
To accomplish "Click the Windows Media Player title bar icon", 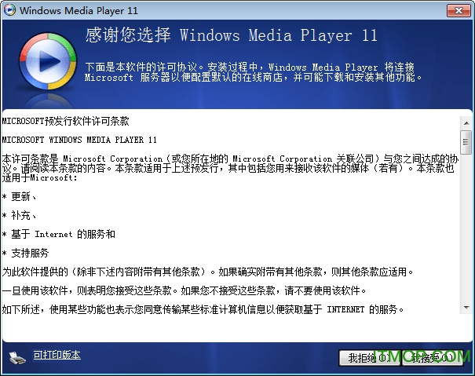I will point(9,10).
